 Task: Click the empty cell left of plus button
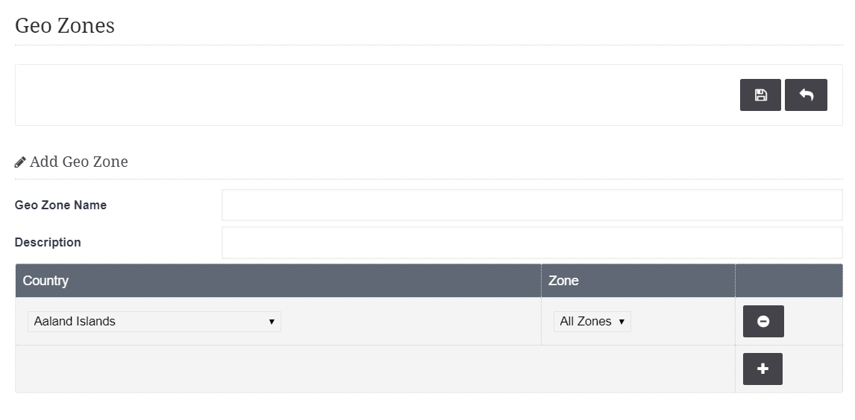point(375,369)
